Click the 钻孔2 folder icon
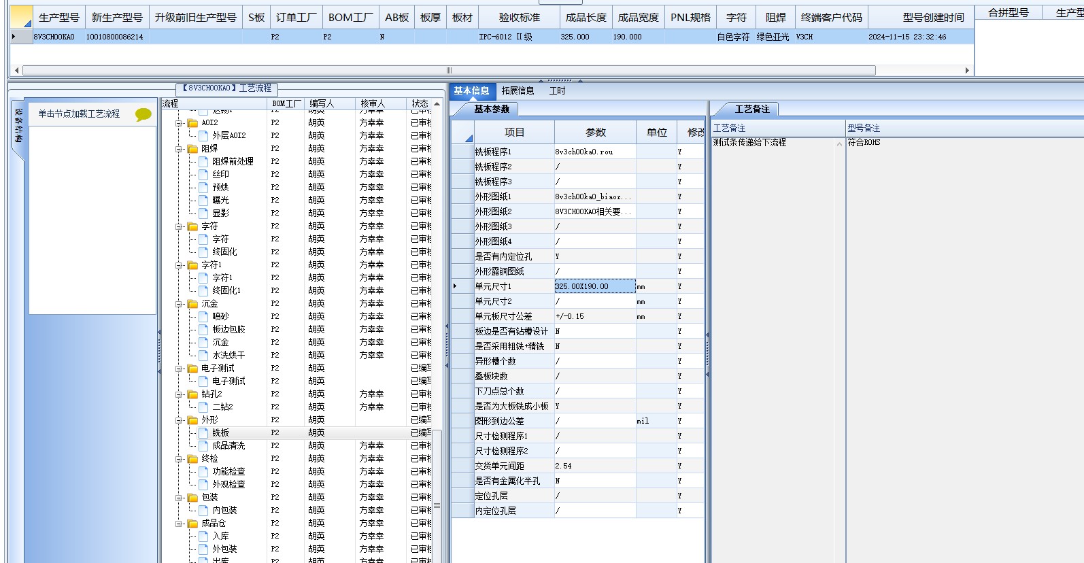This screenshot has width=1084, height=563. 192,394
